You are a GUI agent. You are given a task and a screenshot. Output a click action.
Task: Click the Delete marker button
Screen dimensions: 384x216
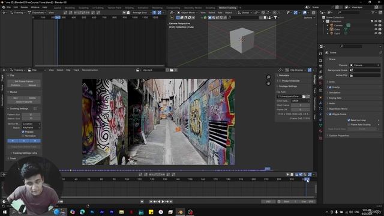pos(32,98)
